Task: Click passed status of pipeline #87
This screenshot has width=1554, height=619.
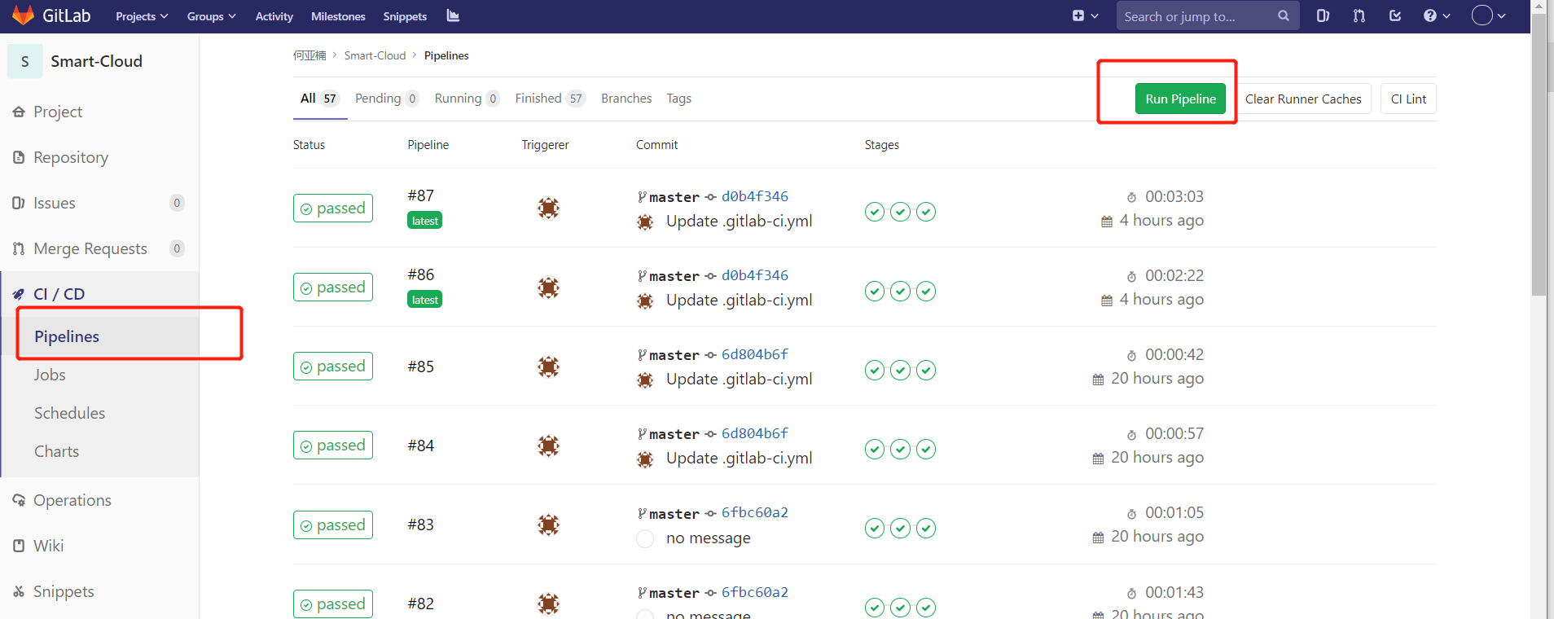Action: pos(333,209)
